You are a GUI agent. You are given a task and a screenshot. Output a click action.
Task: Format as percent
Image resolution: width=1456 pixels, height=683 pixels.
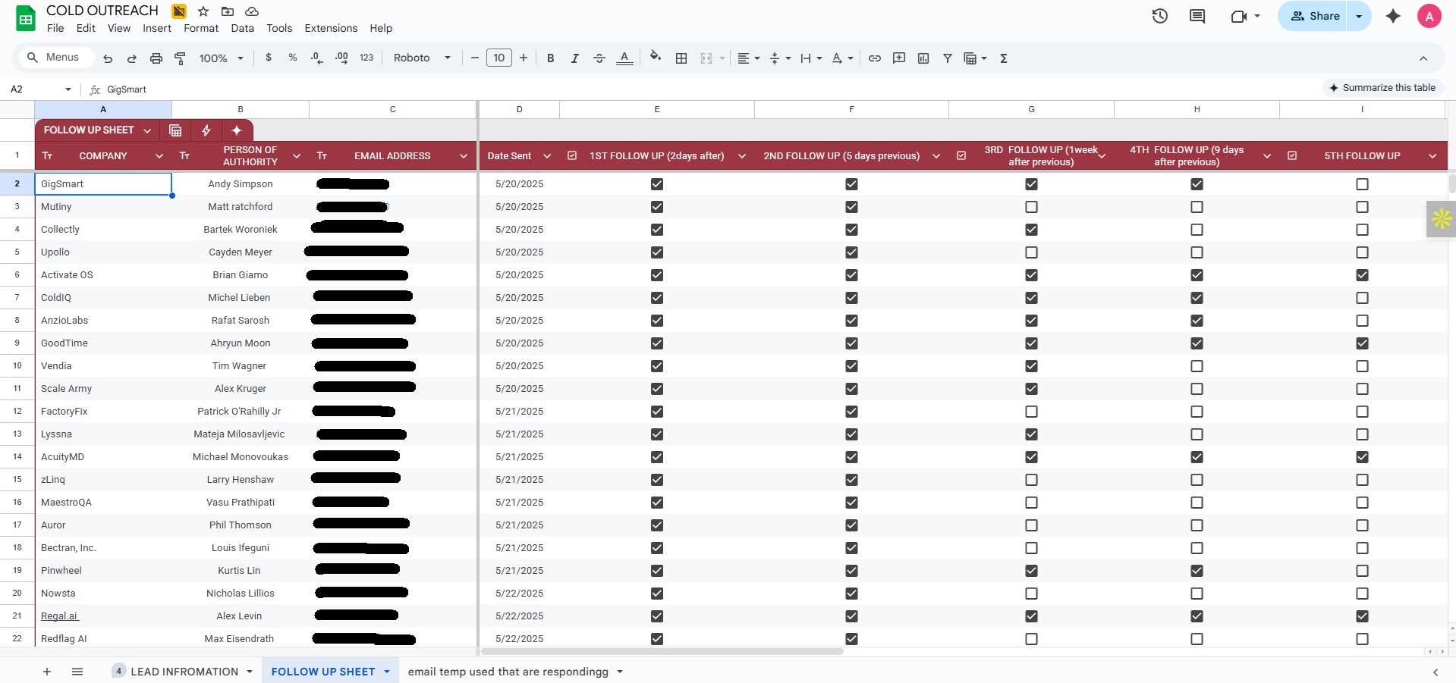point(293,58)
